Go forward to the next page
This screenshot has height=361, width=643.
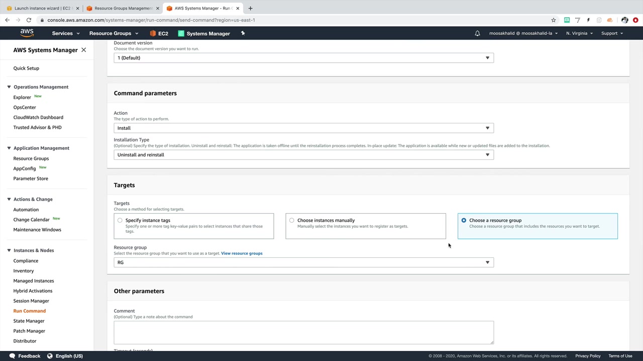pos(18,20)
